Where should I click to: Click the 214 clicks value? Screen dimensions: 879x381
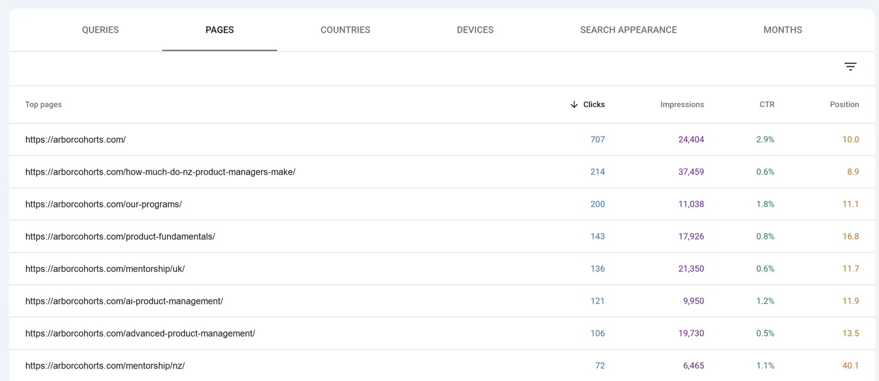598,172
